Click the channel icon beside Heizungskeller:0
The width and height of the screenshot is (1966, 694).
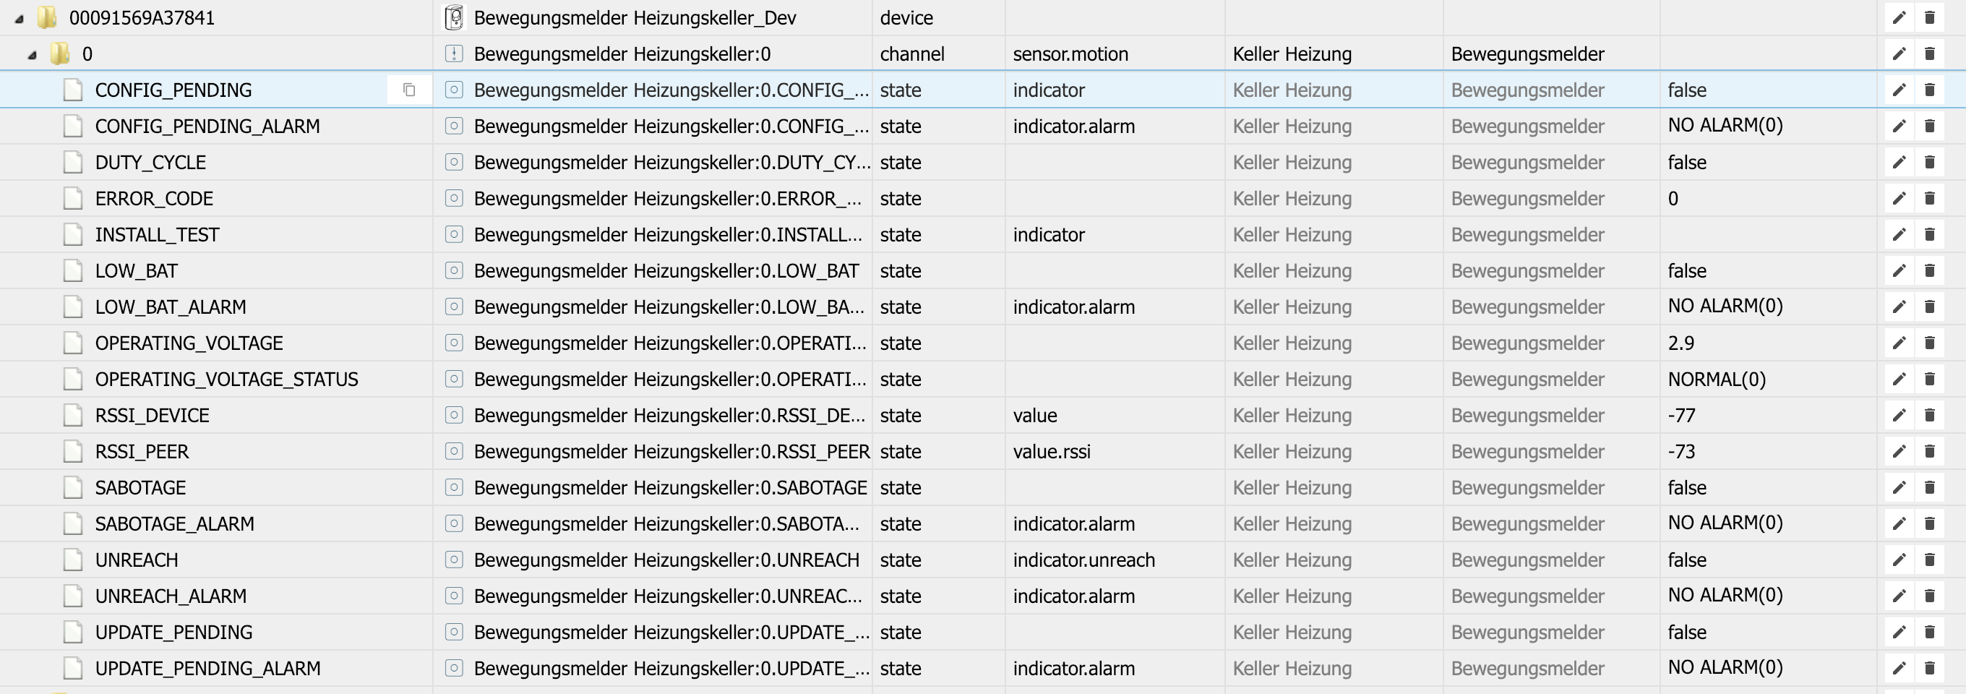coord(454,53)
